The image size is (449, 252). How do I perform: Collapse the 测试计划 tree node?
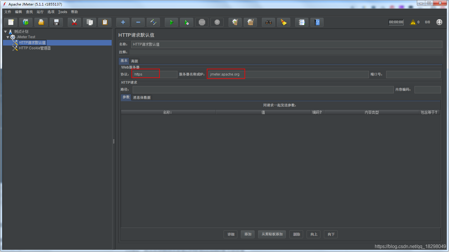tap(5, 32)
